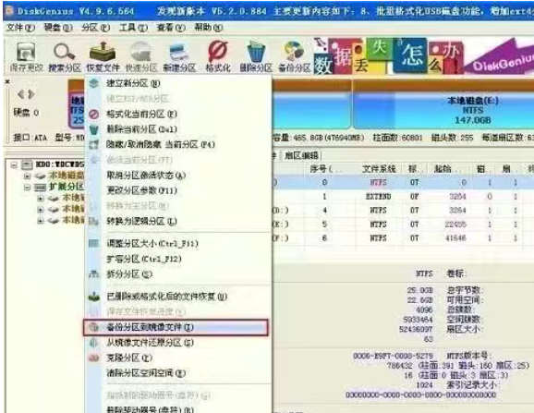This screenshot has width=534, height=413.
Task: Open the 查看 menu
Action: click(x=171, y=27)
